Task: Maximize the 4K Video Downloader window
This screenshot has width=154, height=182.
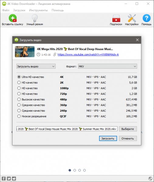Action: (x=137, y=4)
